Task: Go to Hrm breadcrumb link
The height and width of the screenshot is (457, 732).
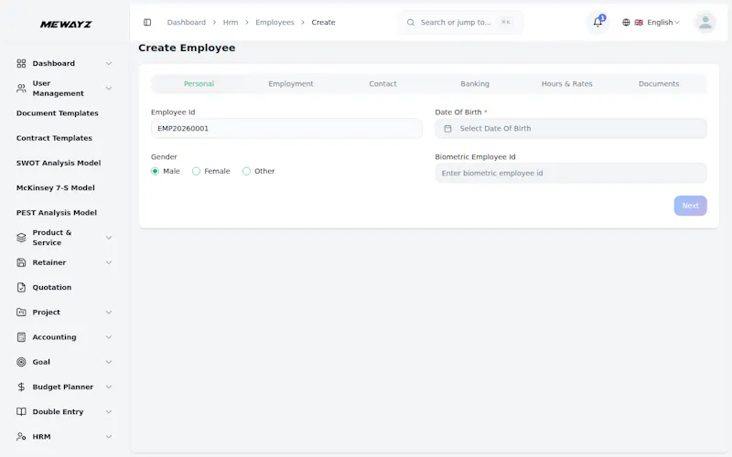Action: tap(231, 22)
